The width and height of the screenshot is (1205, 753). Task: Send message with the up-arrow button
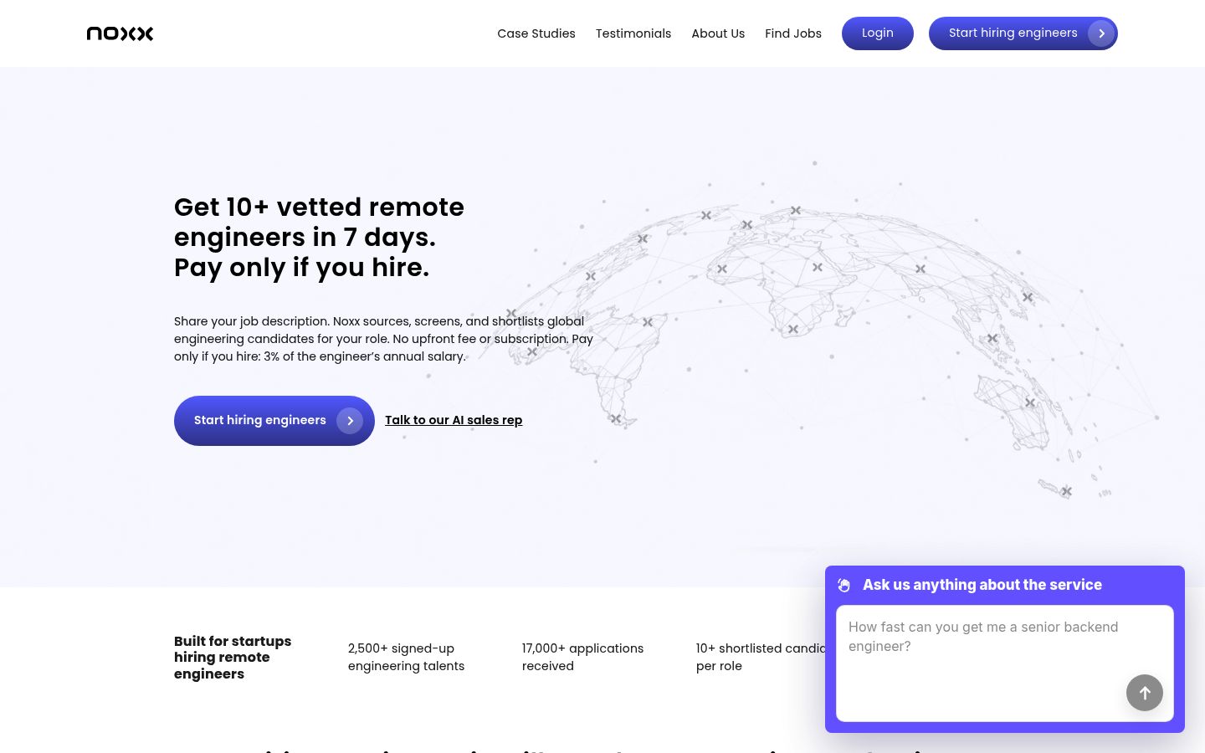(x=1145, y=693)
